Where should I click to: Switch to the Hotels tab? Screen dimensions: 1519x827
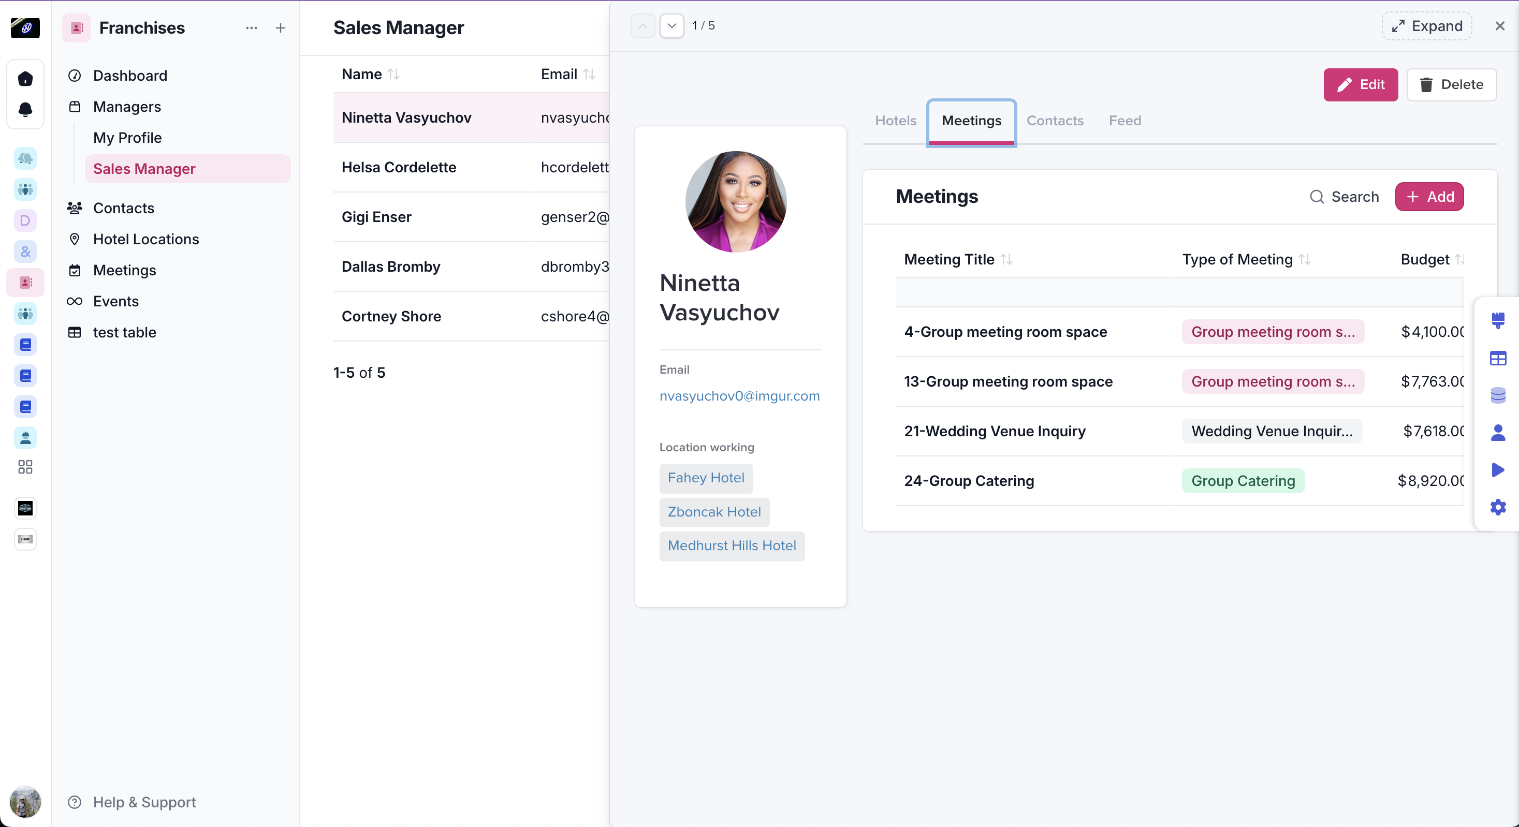point(895,120)
